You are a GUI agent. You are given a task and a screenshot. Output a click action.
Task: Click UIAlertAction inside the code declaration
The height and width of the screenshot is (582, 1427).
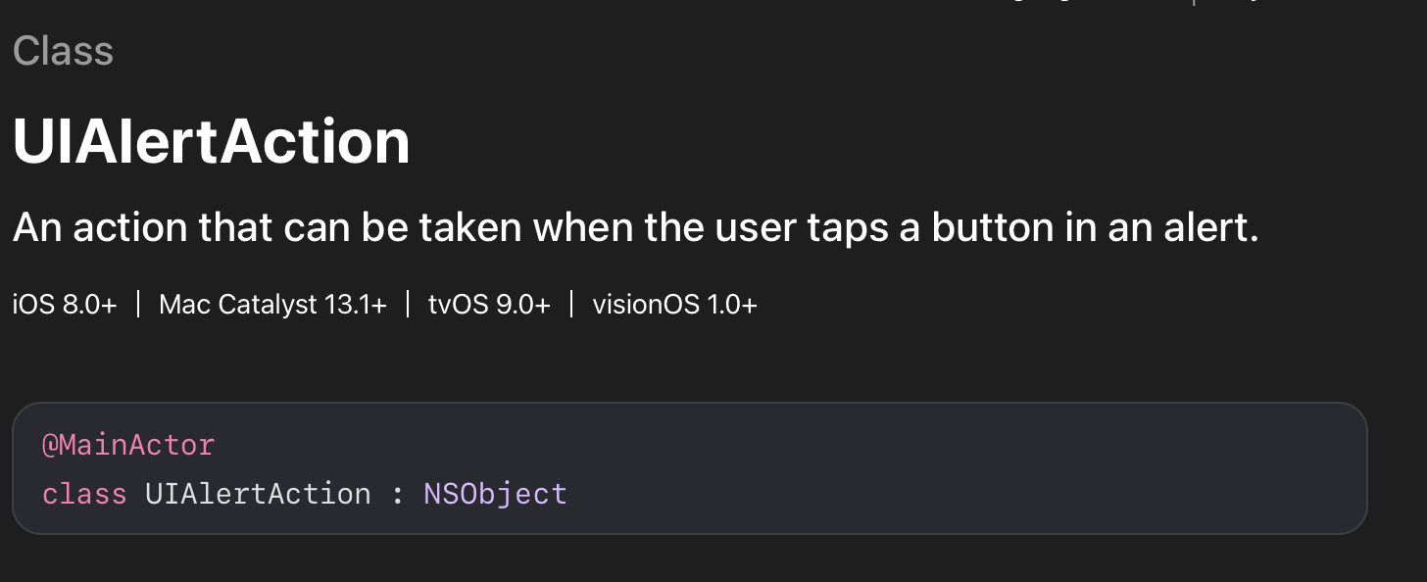(x=258, y=493)
